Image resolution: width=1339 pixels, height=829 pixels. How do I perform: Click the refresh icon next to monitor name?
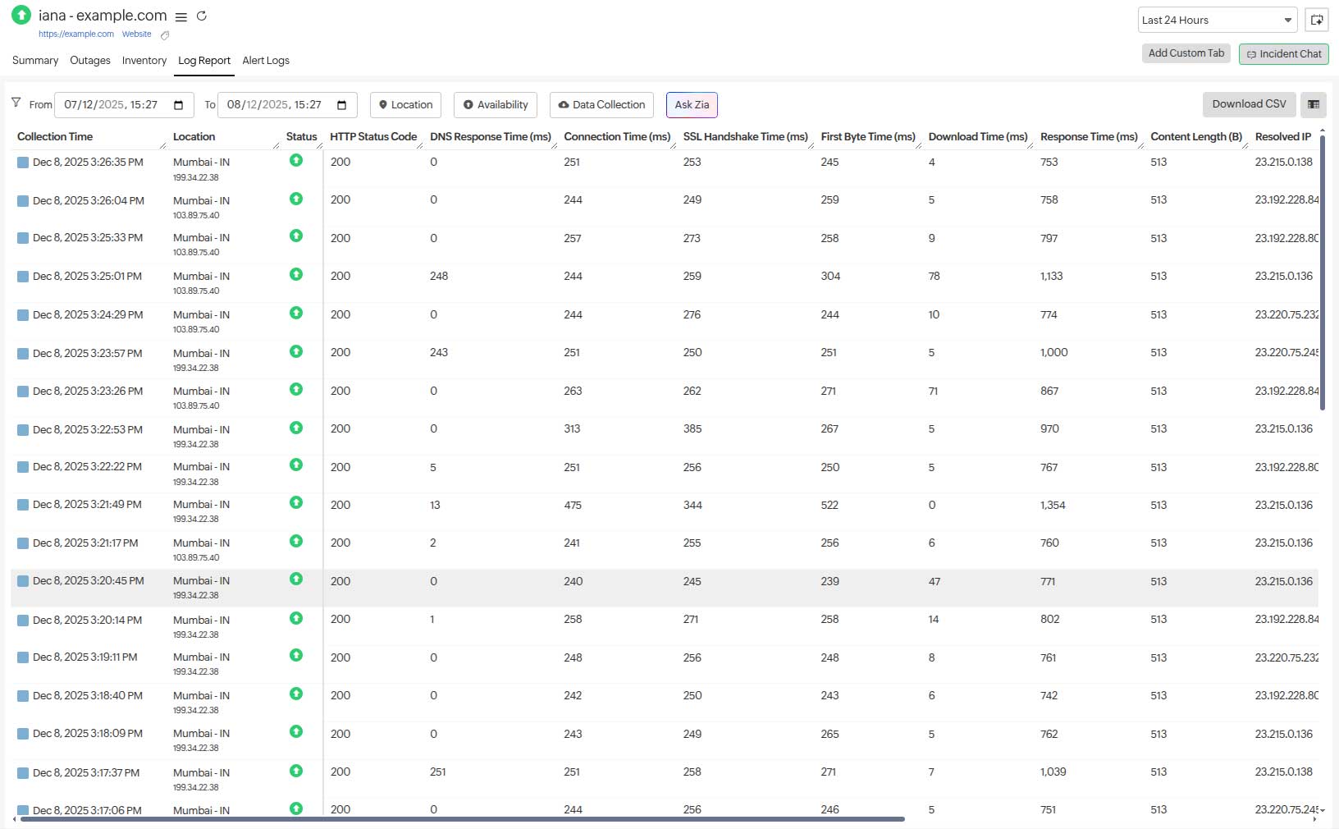[201, 16]
